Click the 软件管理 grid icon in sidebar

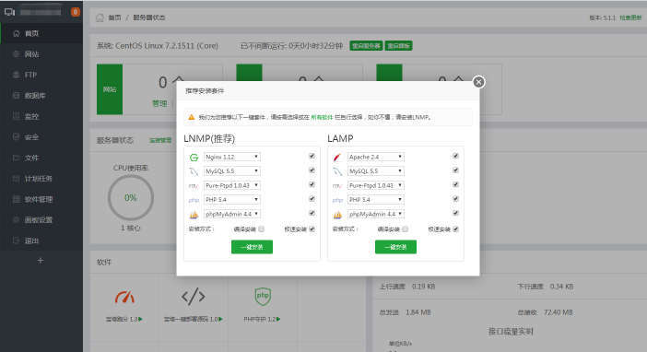click(x=16, y=199)
